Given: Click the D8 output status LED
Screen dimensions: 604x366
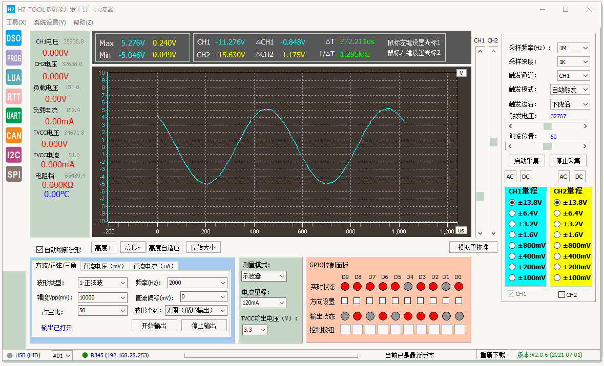Looking at the screenshot, I should tap(358, 316).
